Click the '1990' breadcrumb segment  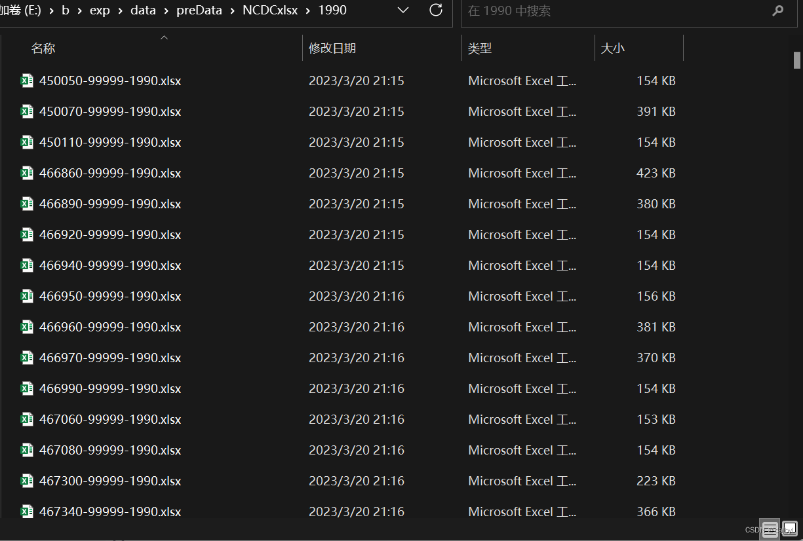click(332, 10)
